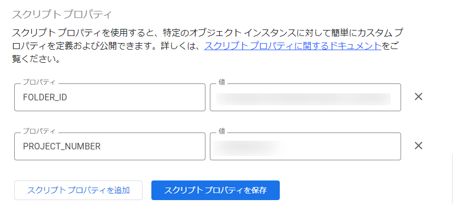The width and height of the screenshot is (453, 217).
Task: Place cursor on PROJECT_NUMBER text
Action: 62,147
